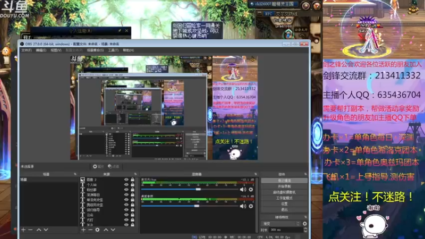
Task: Click 启动虚拟摄像机 button
Action: coord(284,192)
